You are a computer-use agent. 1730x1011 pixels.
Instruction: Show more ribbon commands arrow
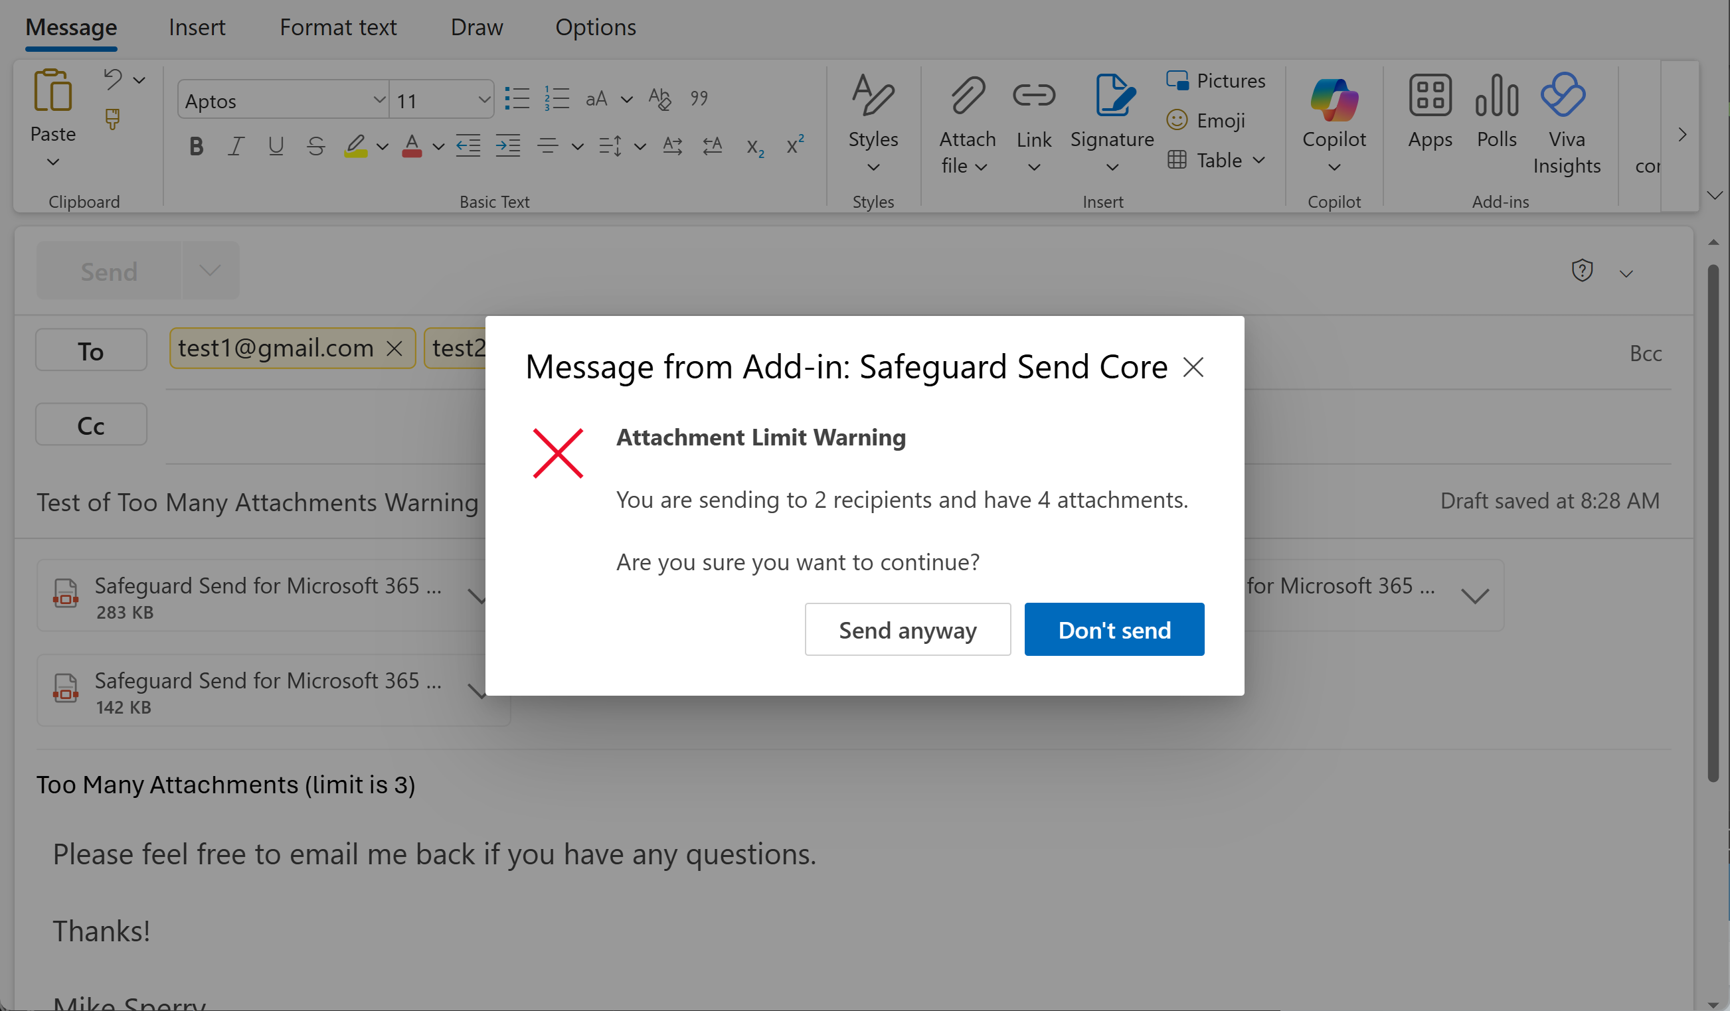[1682, 135]
